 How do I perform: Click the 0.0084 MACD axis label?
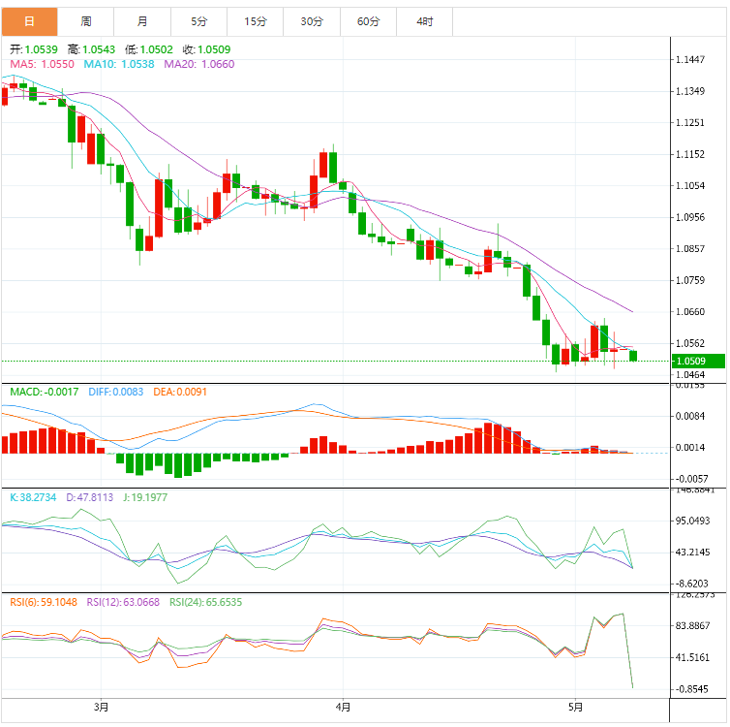(690, 416)
